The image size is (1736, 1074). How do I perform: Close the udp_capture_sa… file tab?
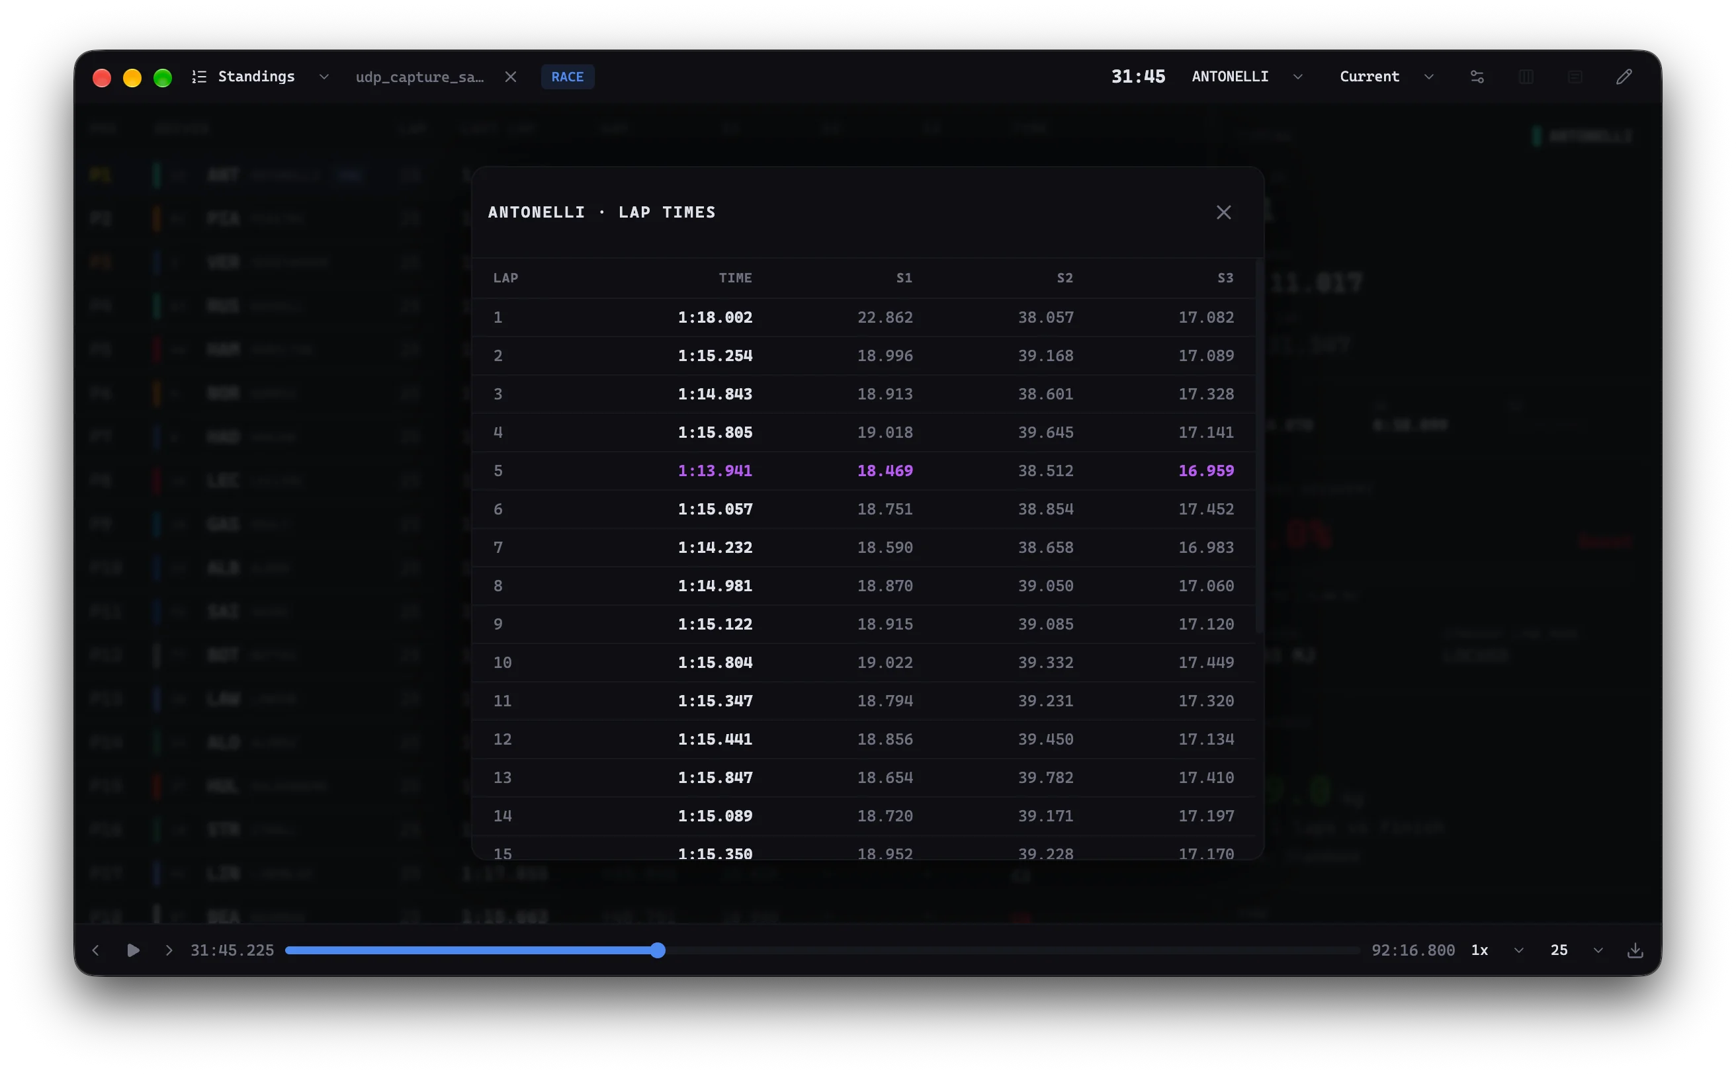[x=511, y=77]
